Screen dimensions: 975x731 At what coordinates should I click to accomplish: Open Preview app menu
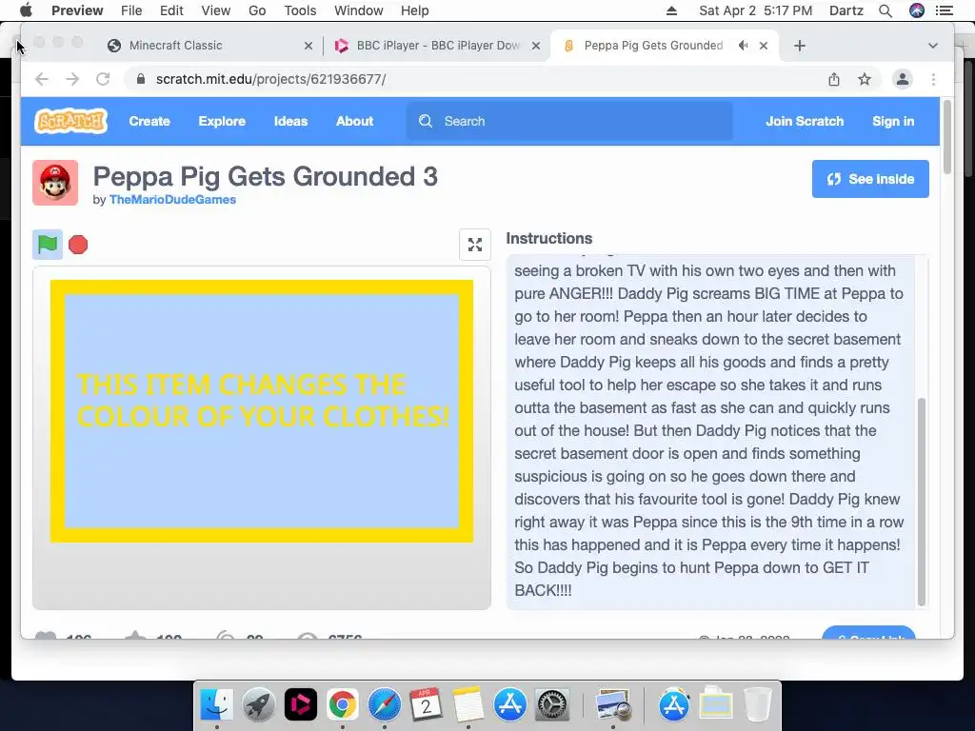77,10
